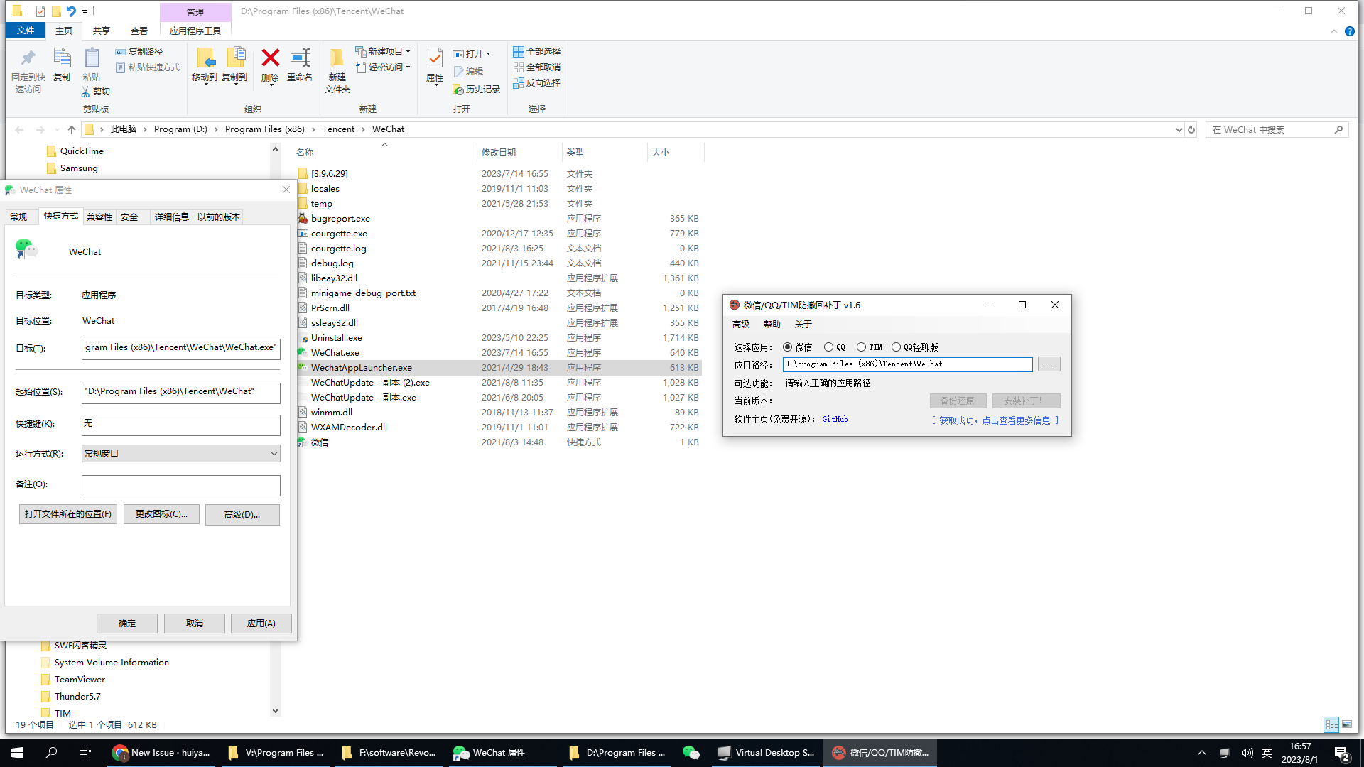
Task: Select the TIM radio button
Action: pyautogui.click(x=861, y=347)
